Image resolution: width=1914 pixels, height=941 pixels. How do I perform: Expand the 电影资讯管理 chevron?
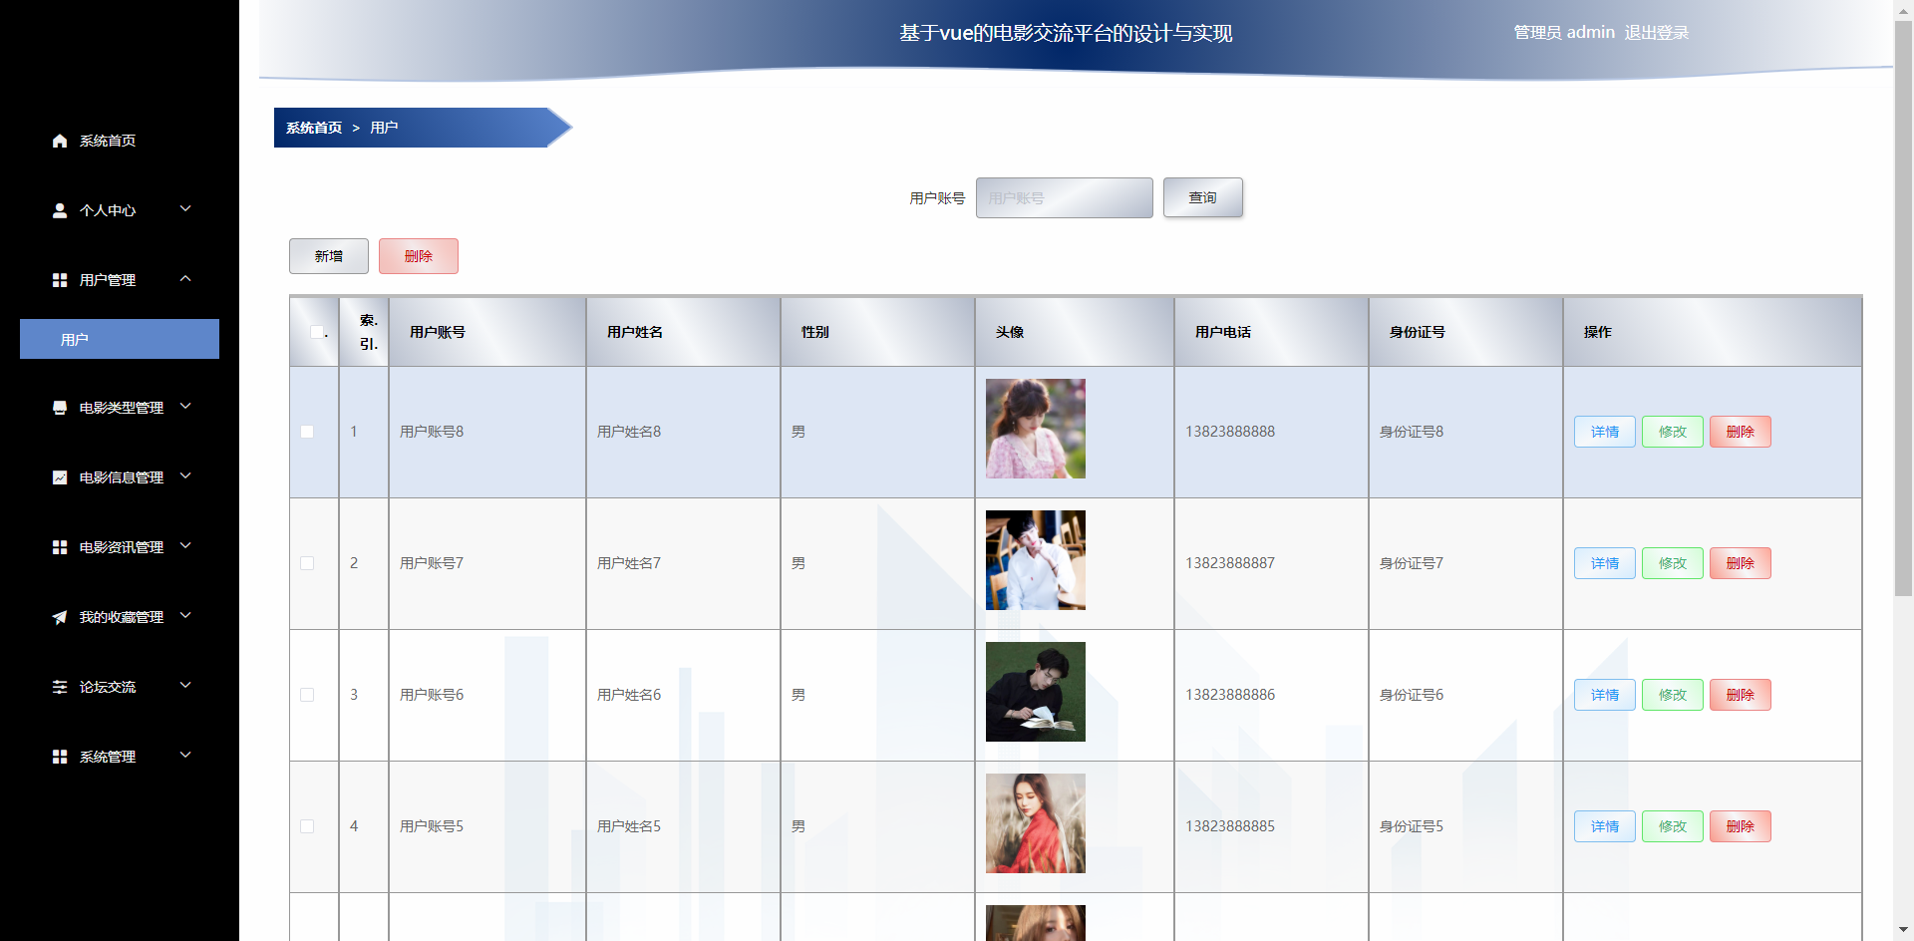point(185,546)
